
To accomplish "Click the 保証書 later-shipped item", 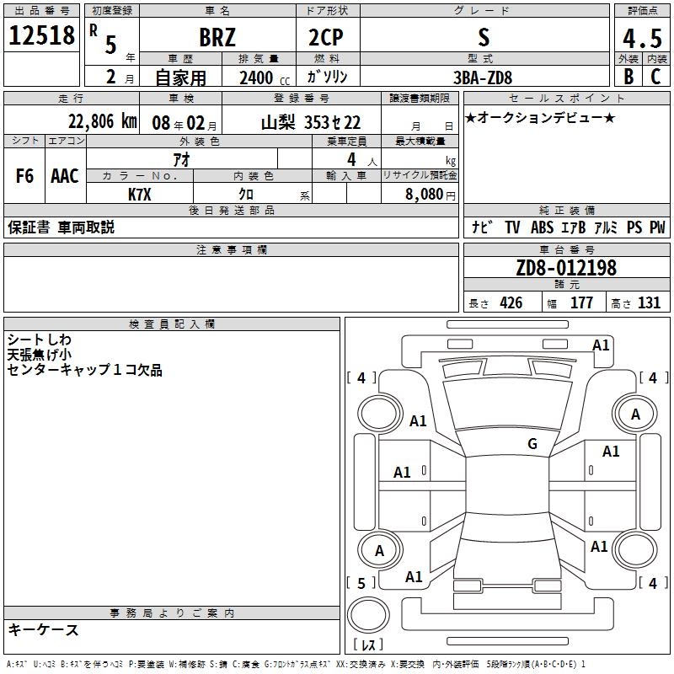I will tap(29, 227).
